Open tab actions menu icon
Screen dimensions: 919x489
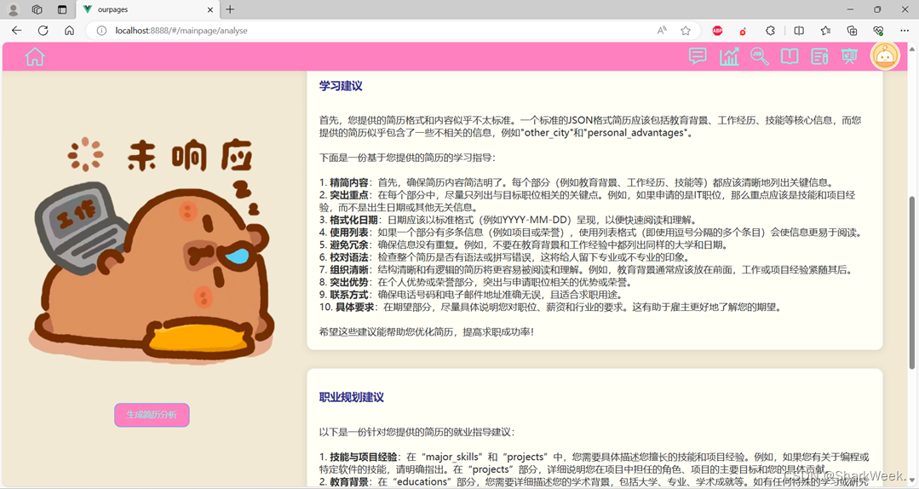(62, 9)
